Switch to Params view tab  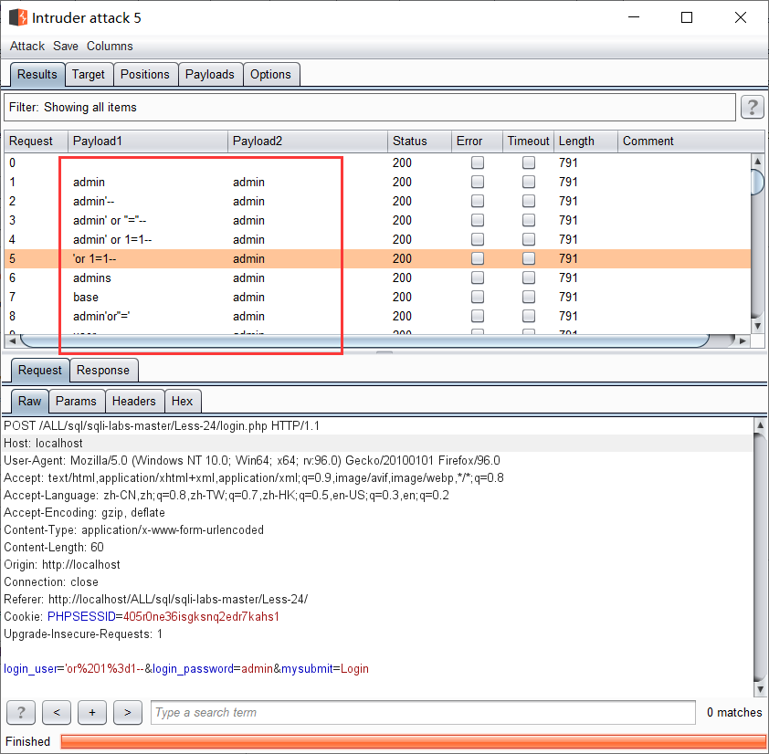76,401
